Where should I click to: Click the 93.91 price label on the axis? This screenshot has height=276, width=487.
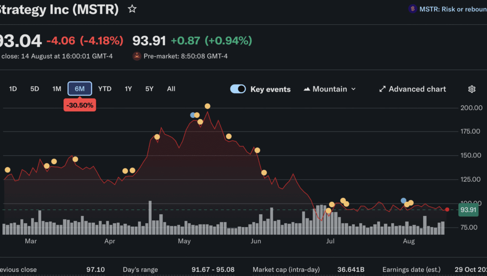click(x=468, y=210)
